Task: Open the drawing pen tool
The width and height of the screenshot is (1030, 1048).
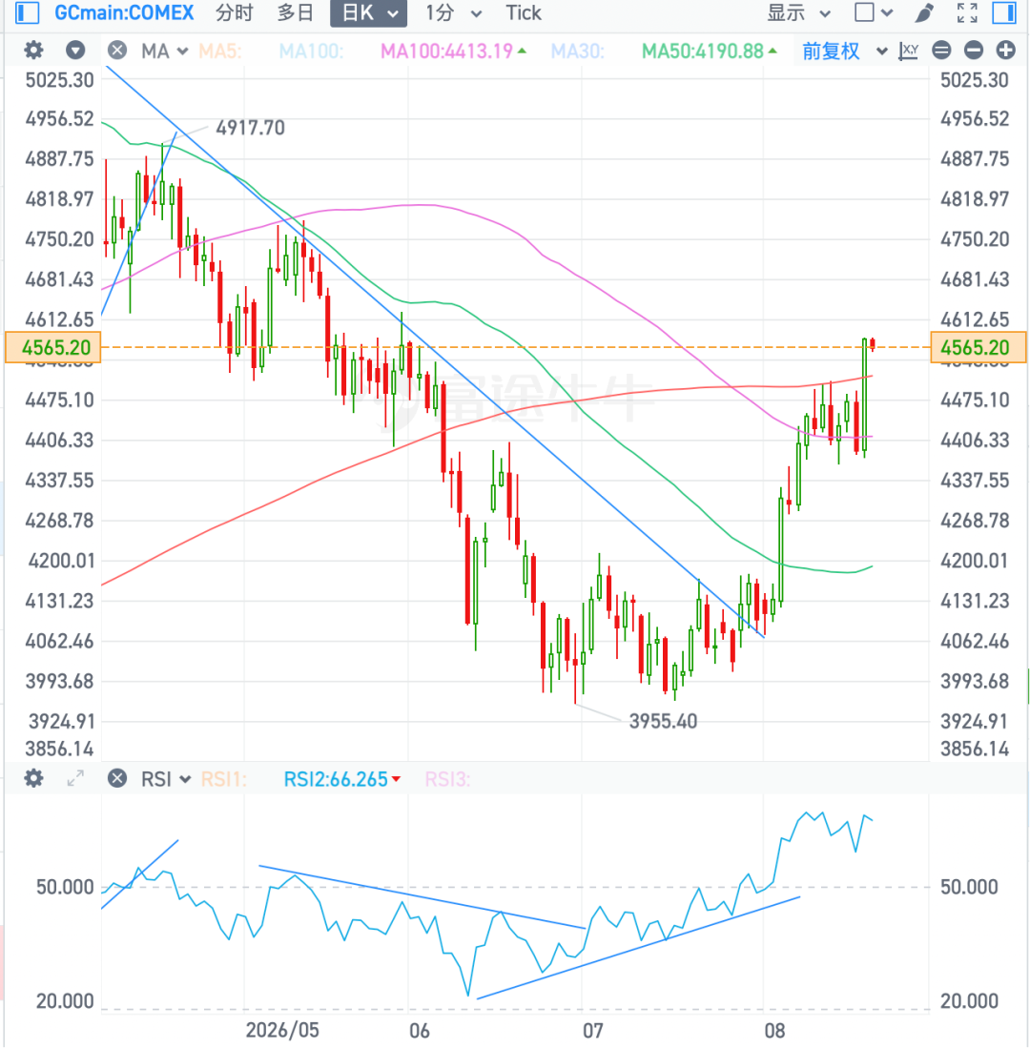Action: (x=924, y=12)
